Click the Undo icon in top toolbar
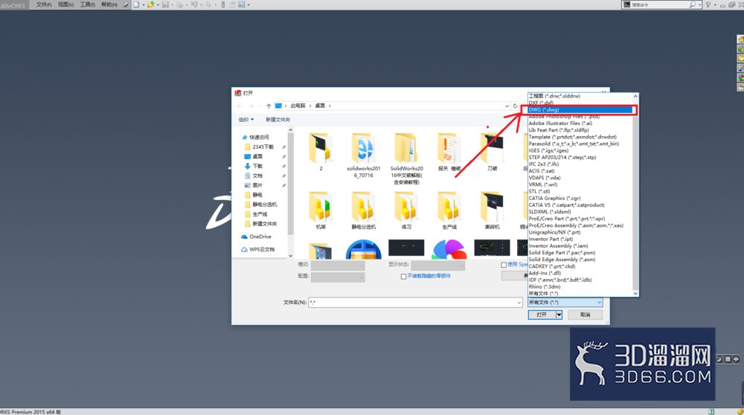The width and height of the screenshot is (744, 415). 194,4
